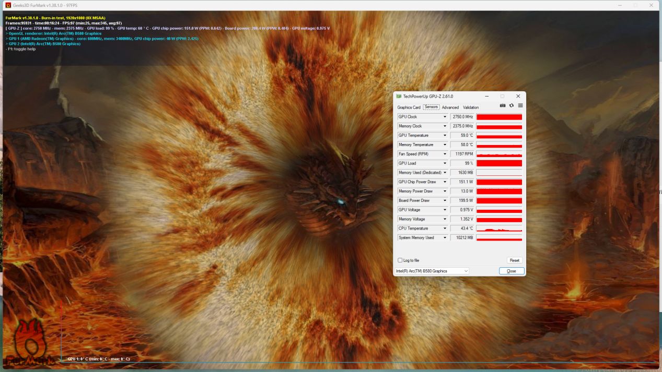Viewport: 662px width, 372px height.
Task: Click the 199.5 W board power value
Action: [x=462, y=200]
